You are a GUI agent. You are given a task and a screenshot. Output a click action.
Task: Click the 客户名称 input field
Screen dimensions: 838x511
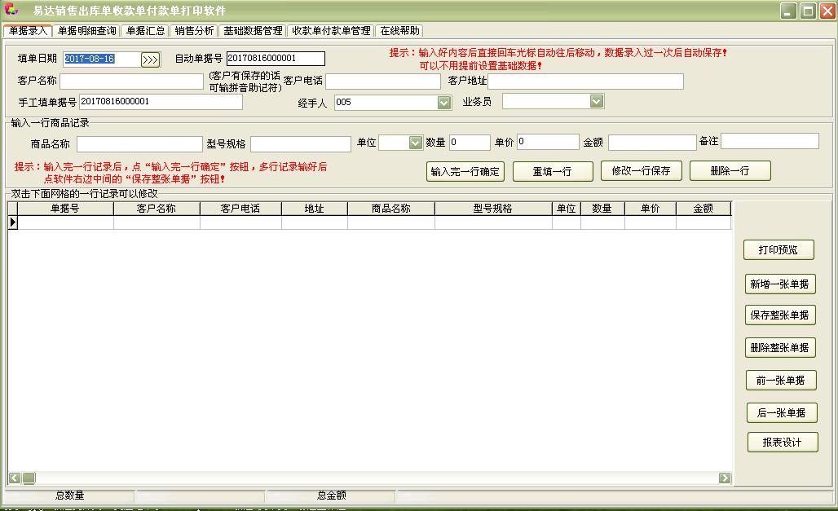(131, 81)
